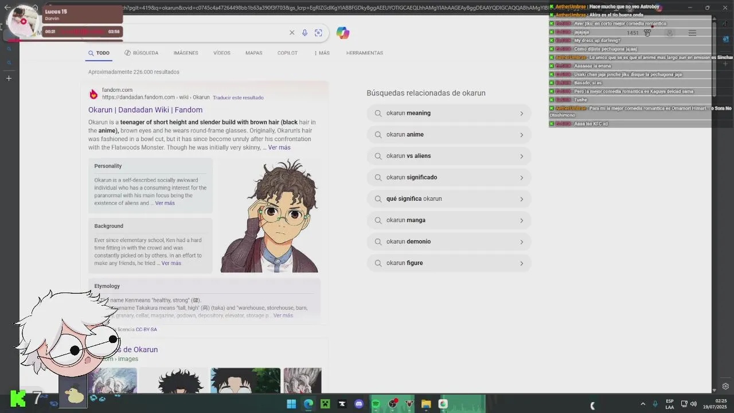Open Windows Start button on the taskbar

291,404
